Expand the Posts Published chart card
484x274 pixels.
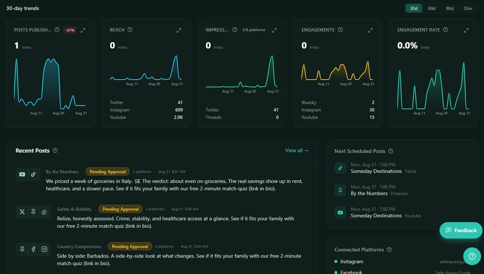83,30
